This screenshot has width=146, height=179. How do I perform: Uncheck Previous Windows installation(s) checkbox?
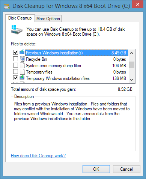15,52
